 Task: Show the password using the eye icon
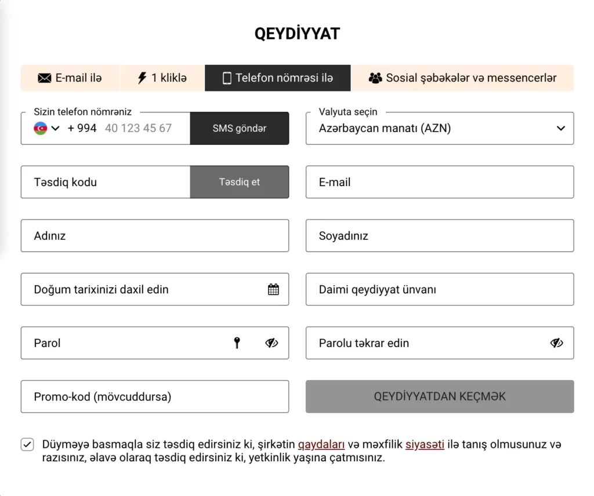coord(271,343)
